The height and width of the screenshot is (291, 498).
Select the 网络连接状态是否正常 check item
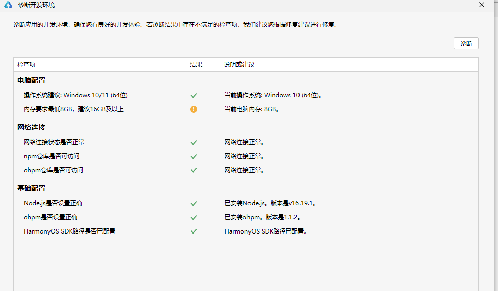[x=54, y=142]
